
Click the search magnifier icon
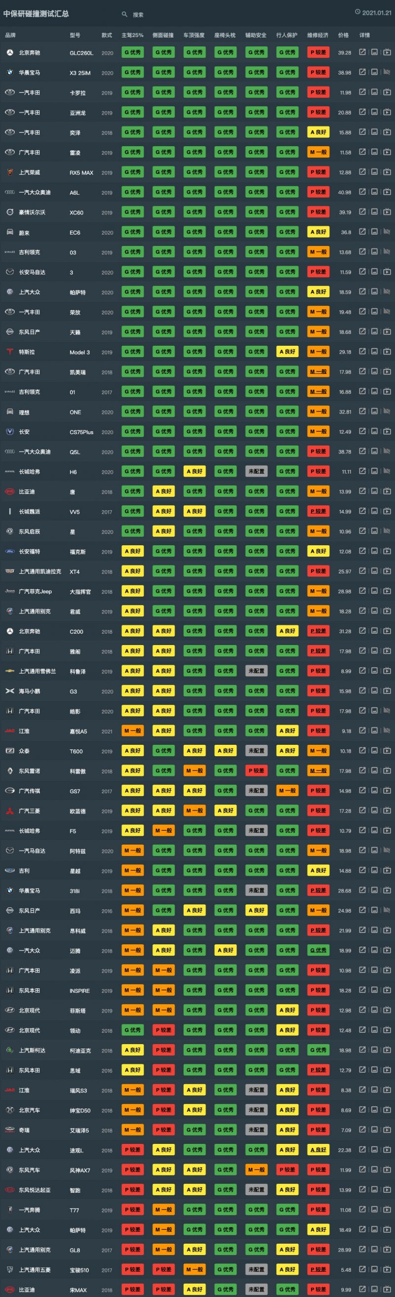(x=124, y=15)
